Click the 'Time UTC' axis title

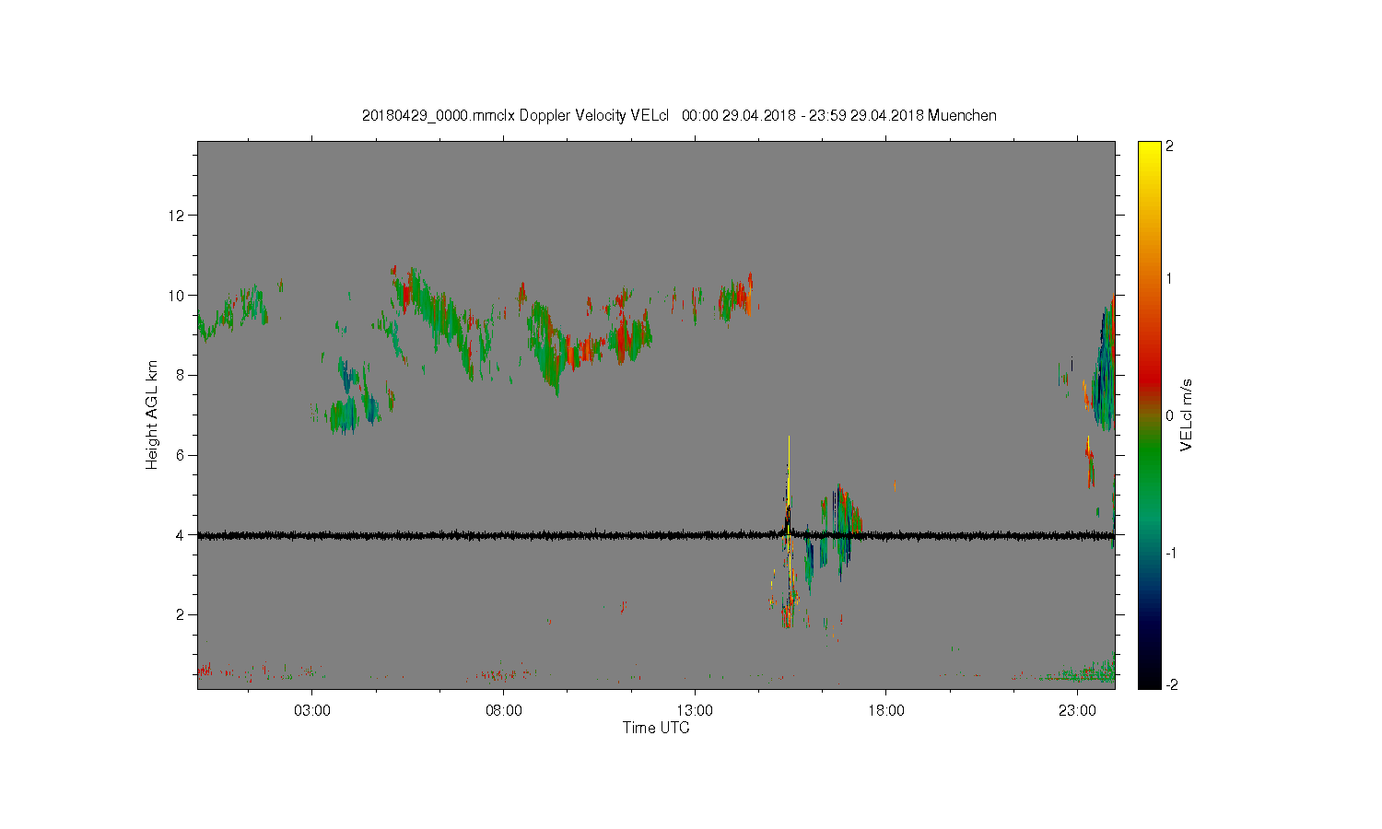656,728
